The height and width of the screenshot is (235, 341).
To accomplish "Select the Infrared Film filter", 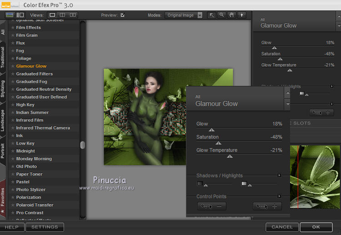I will (30, 120).
